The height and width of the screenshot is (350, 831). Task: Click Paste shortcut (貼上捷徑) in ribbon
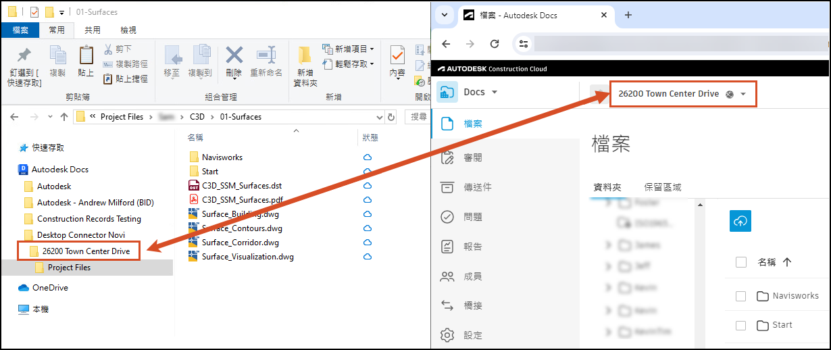click(x=126, y=79)
